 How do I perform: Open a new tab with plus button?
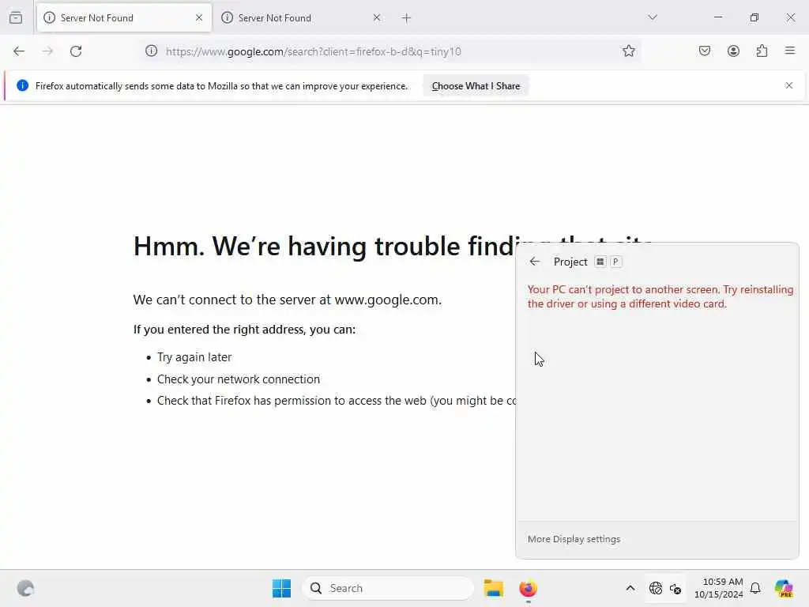[406, 18]
